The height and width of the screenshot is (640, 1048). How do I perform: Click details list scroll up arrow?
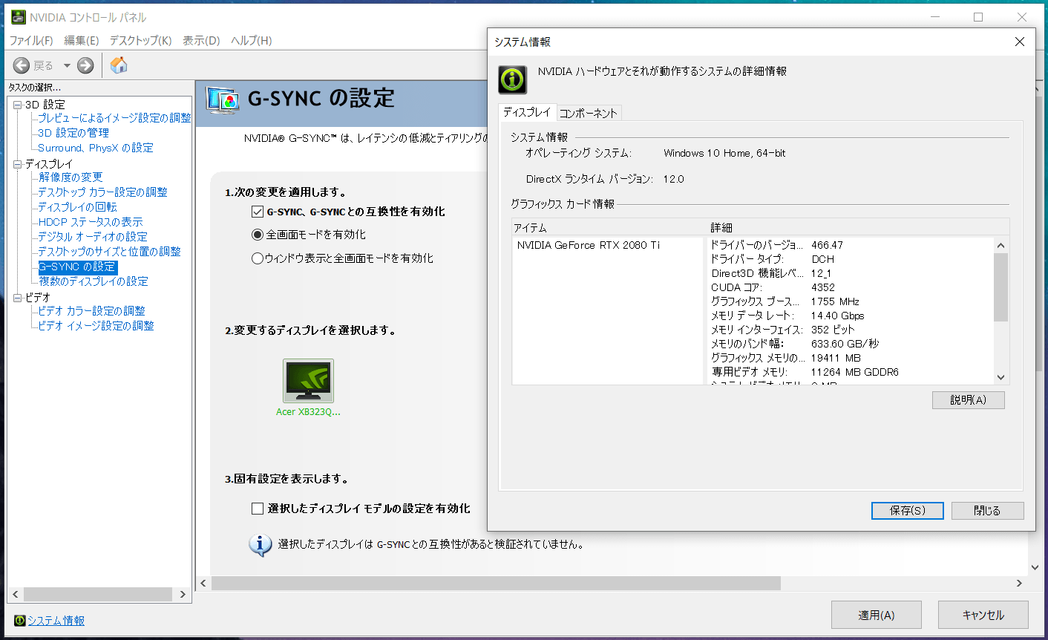tap(1000, 246)
